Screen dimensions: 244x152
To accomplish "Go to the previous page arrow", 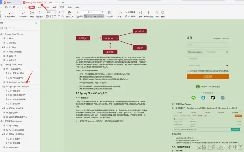I will [x=77, y=12].
